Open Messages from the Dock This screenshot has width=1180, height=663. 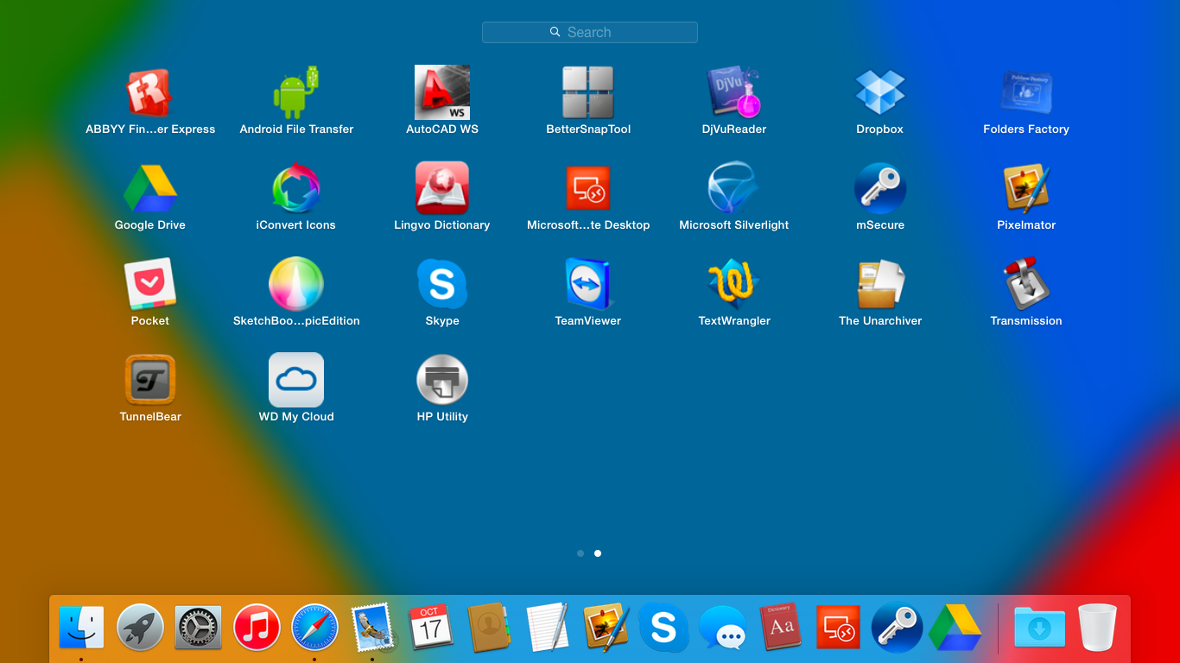(x=722, y=627)
